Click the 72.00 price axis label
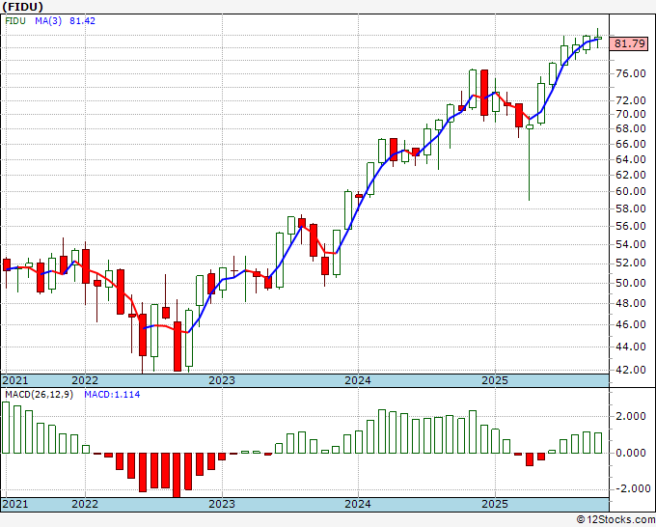 point(631,100)
